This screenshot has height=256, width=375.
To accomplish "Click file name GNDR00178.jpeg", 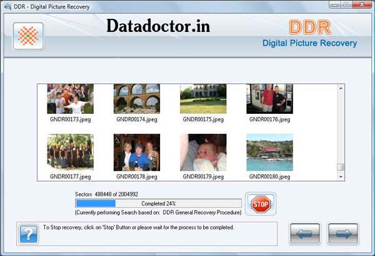I will [137, 177].
